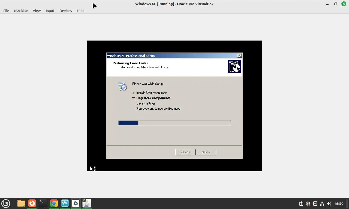
Task: Launch Firefox from the taskbar
Action: [32, 203]
